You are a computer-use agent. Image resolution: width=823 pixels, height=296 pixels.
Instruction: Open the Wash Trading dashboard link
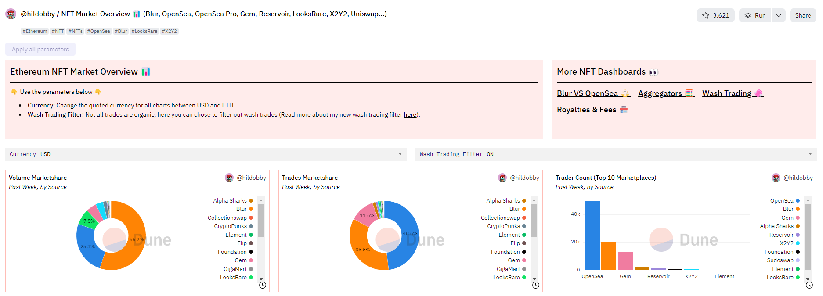point(733,93)
